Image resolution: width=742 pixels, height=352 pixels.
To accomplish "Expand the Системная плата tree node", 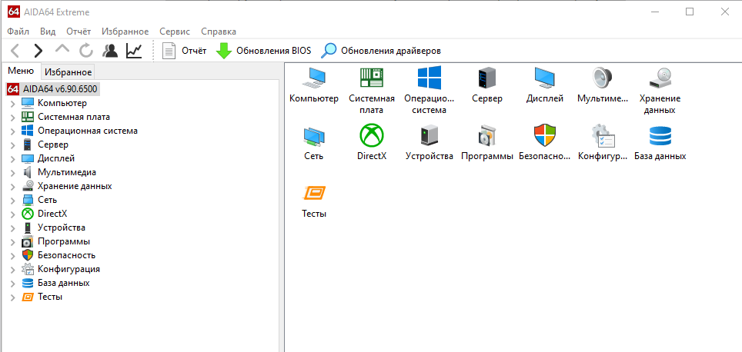I will [x=13, y=117].
